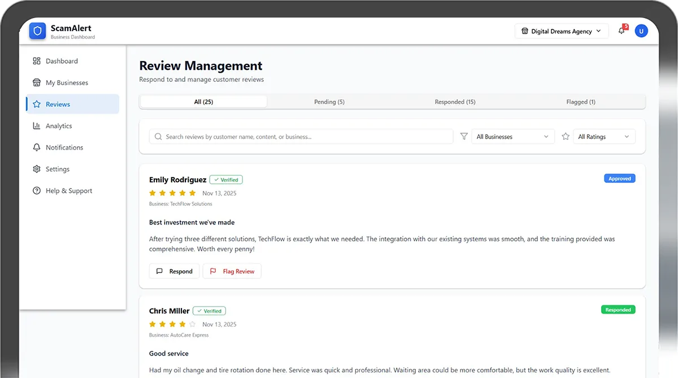Switch to the Responded (15) tab
The image size is (678, 378).
pyautogui.click(x=455, y=102)
